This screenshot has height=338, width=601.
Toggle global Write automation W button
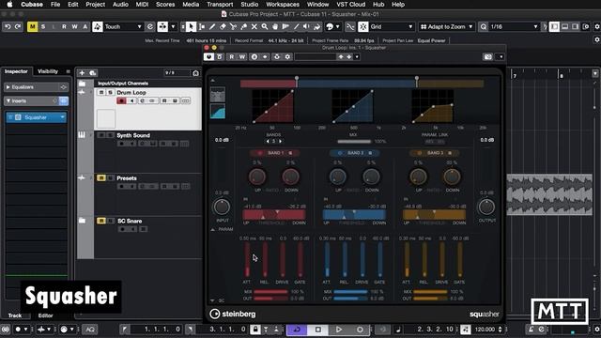click(74, 26)
